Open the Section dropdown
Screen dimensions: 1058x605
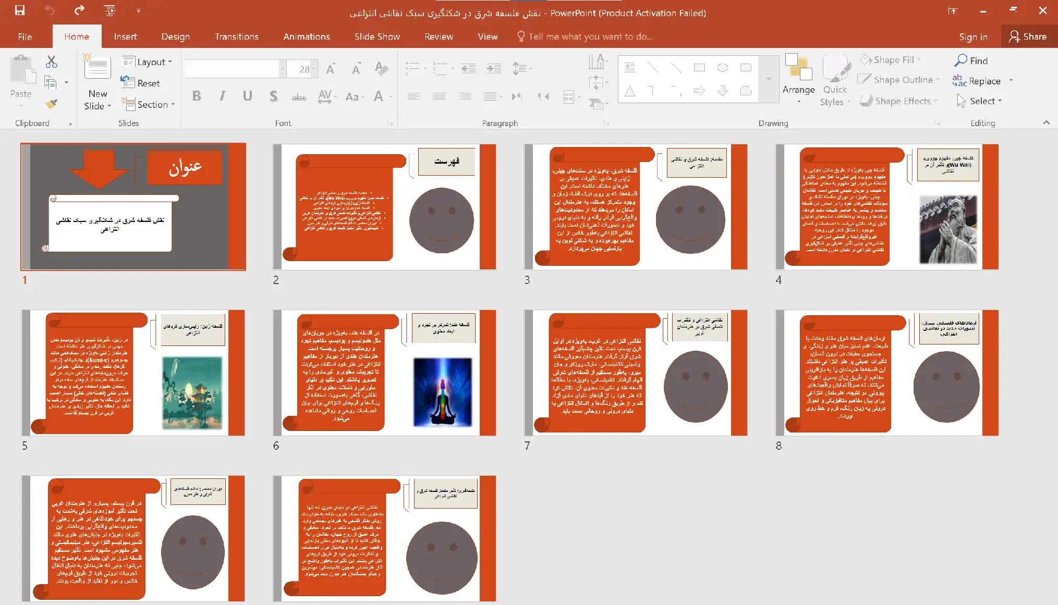pos(148,104)
